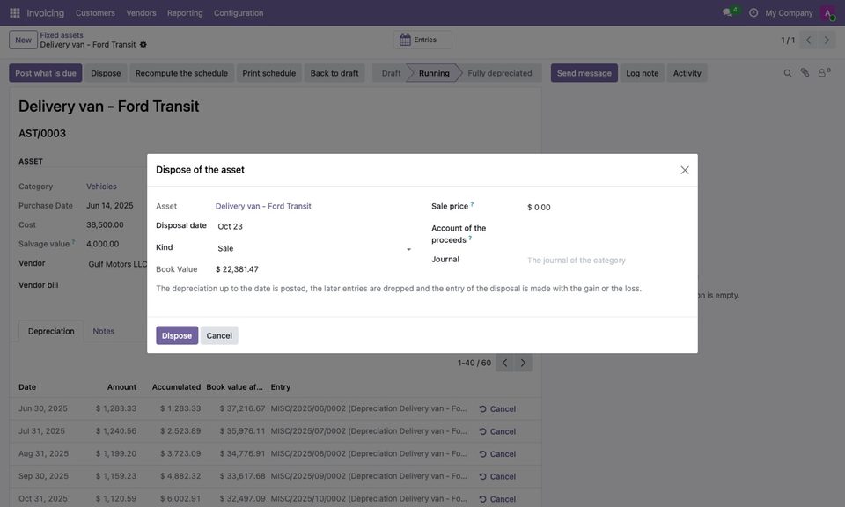Viewport: 845px width, 507px height.
Task: Click the gear icon beside Delivery van breadcrumb
Action: (x=143, y=45)
